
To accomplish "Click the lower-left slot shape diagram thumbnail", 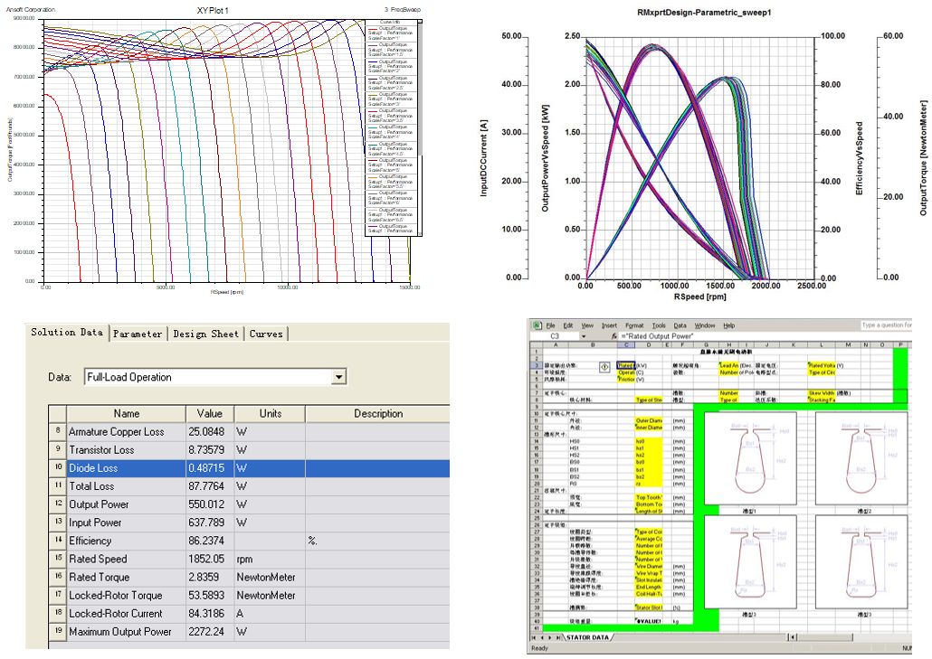I will [x=749, y=561].
